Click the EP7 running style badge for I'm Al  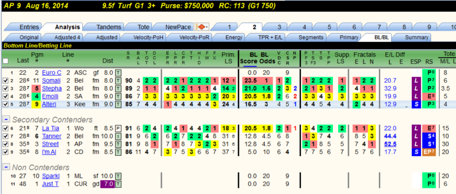pos(430,152)
